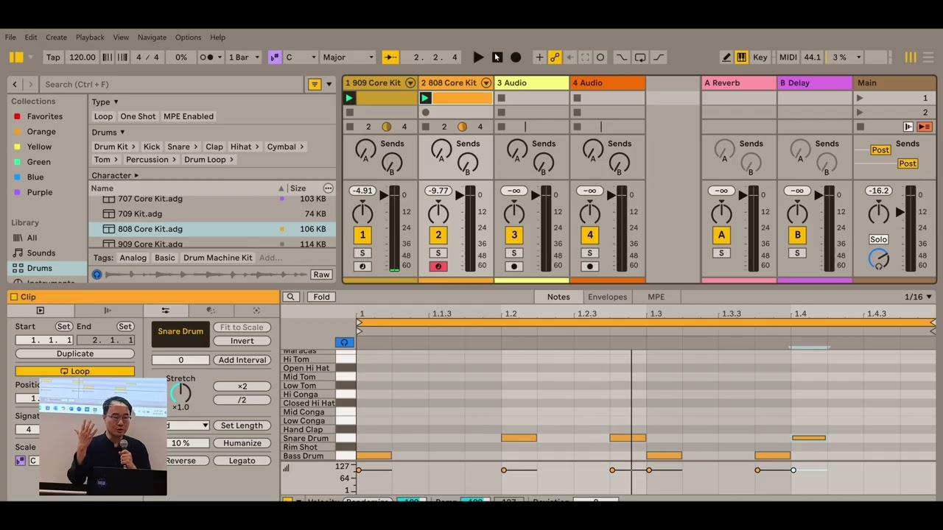This screenshot has width=943, height=530.
Task: Click the Stop All Clips icon
Action: tap(860, 127)
